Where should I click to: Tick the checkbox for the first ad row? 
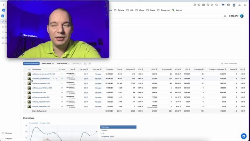click(x=25, y=74)
